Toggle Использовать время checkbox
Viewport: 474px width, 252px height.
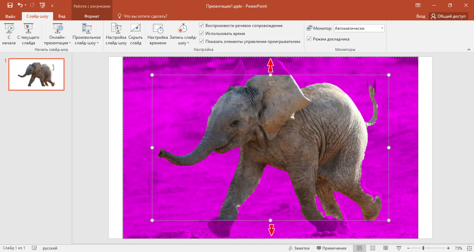pos(202,34)
